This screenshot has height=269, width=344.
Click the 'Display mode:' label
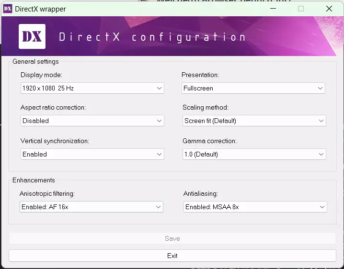(41, 75)
